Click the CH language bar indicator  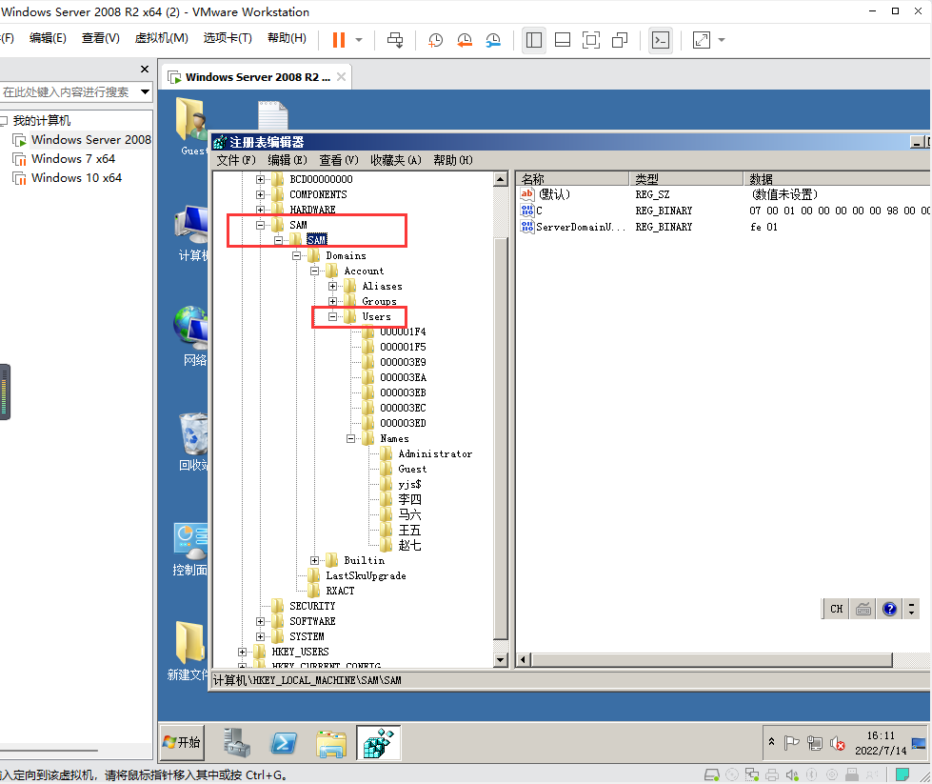(836, 609)
